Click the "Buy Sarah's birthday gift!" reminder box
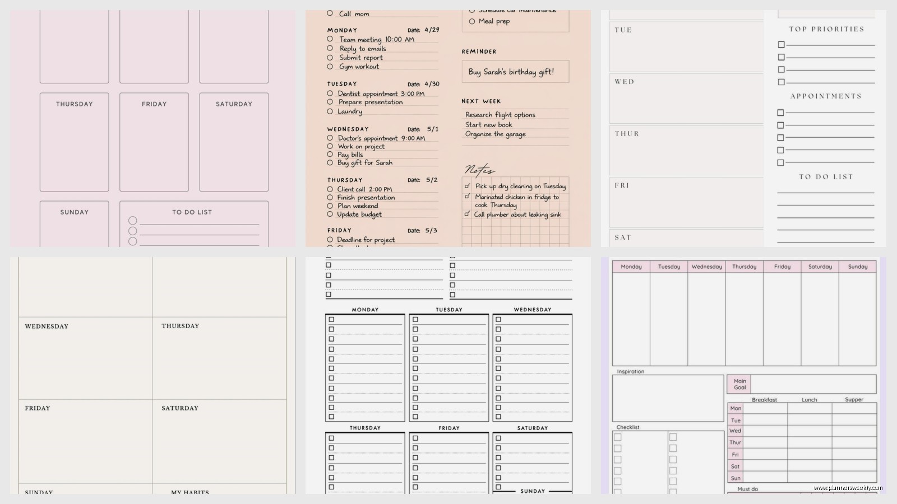 (515, 71)
